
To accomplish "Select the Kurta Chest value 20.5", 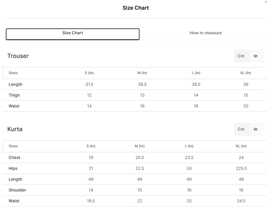I will (139, 158).
